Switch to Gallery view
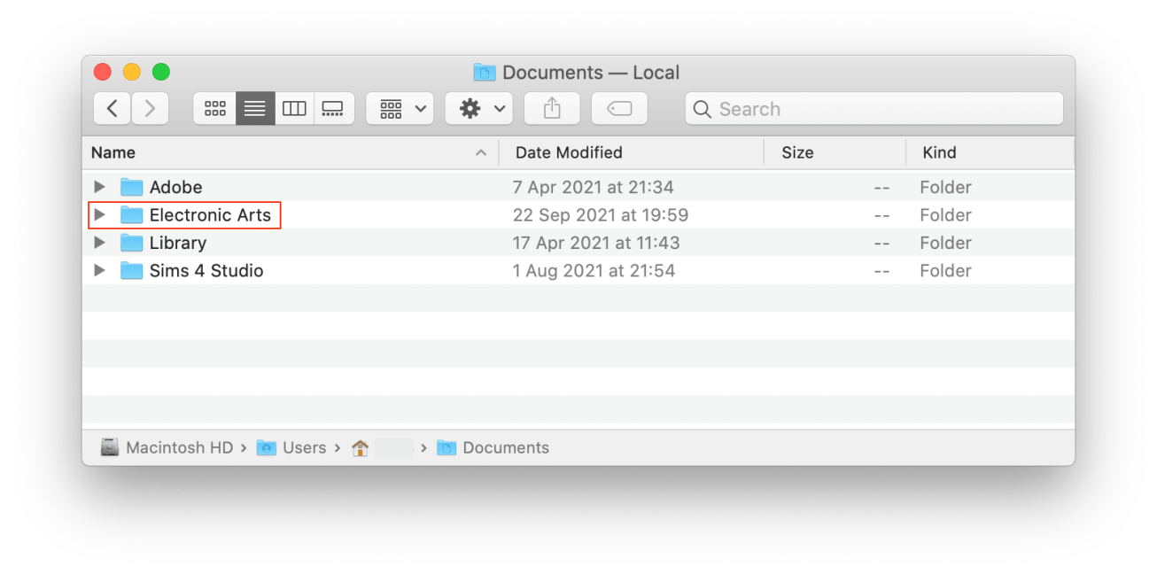Viewport: 1157px width, 574px height. pyautogui.click(x=334, y=108)
